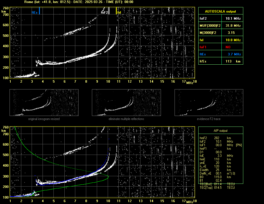Click the green profile curve peak in bottom ionogram
This screenshot has width=264, height=204.
pos(108,176)
